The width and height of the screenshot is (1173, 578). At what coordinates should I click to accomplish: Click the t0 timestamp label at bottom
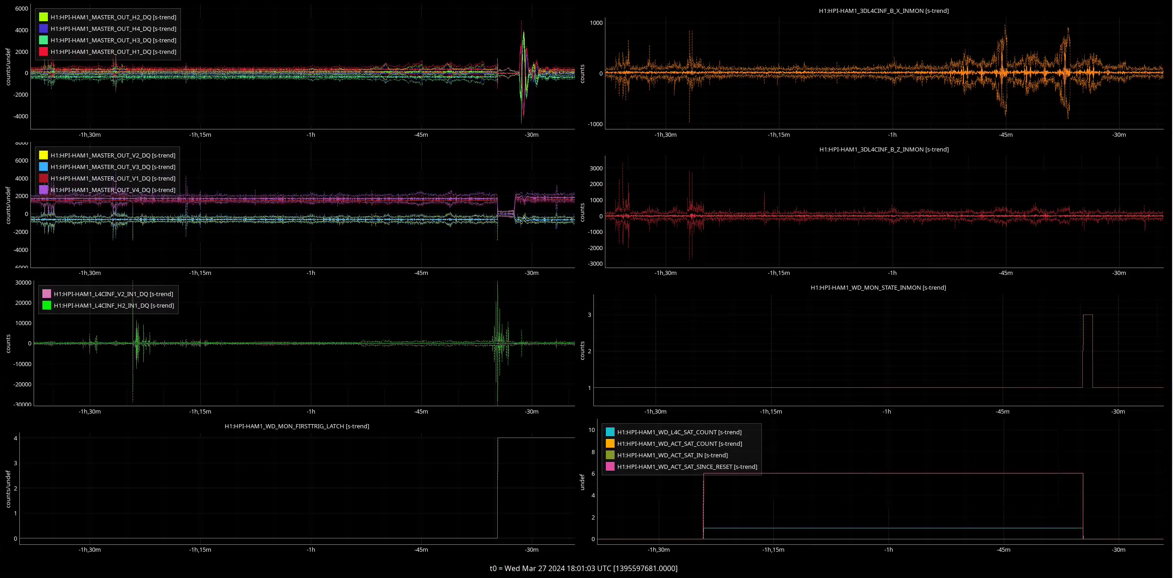(x=583, y=568)
